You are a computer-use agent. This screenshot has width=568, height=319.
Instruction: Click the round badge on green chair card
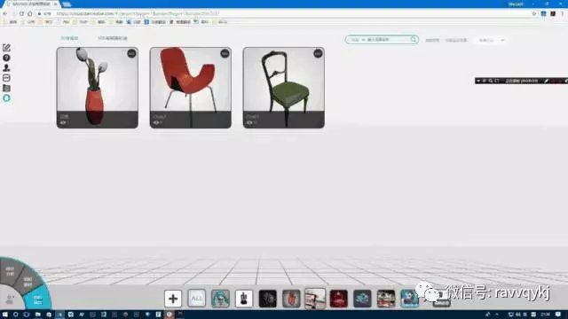point(318,53)
